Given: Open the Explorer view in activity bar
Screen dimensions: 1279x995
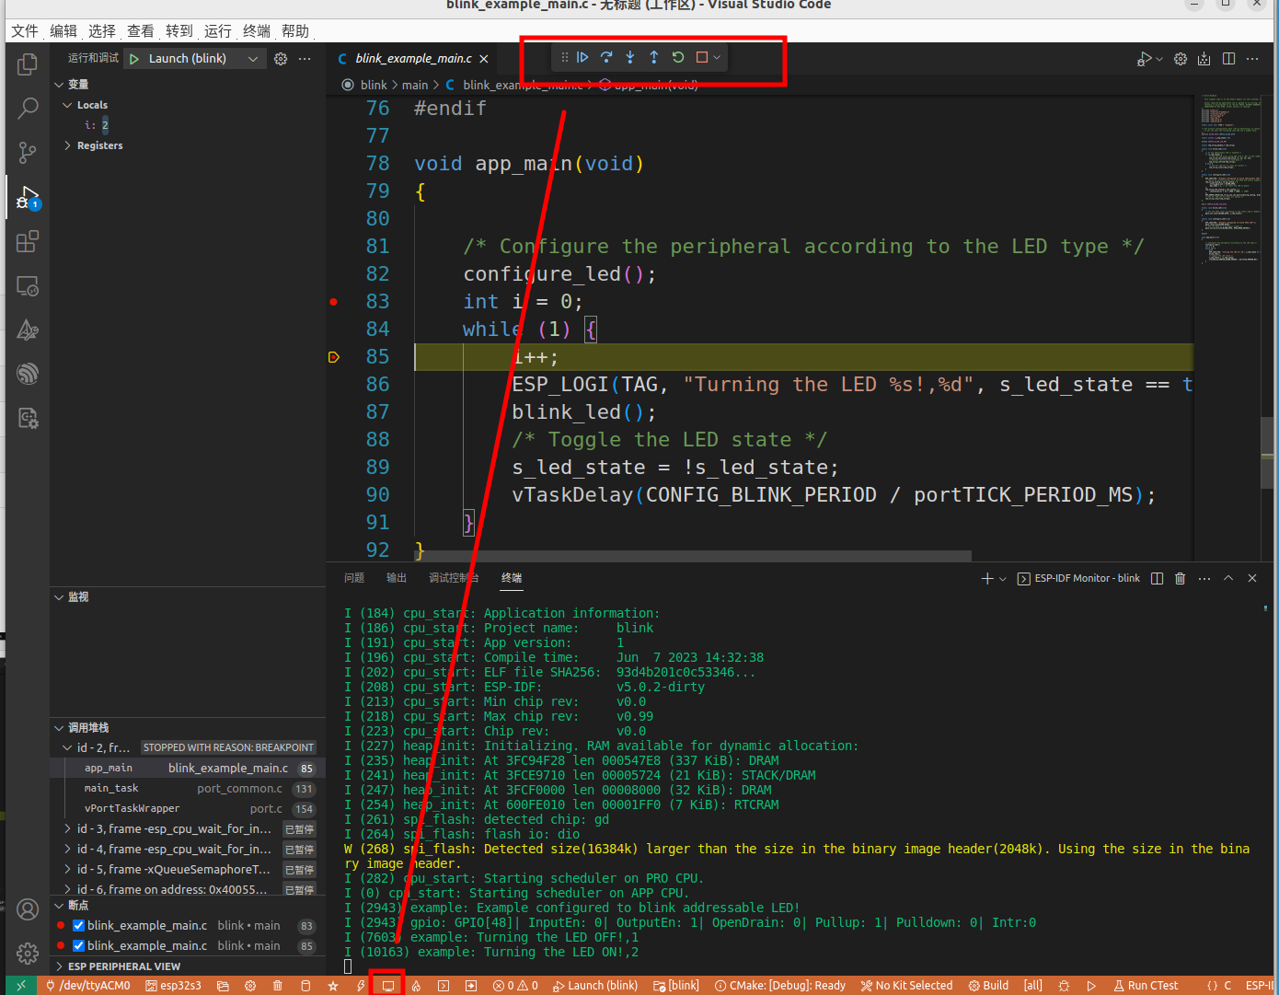Looking at the screenshot, I should pyautogui.click(x=28, y=64).
